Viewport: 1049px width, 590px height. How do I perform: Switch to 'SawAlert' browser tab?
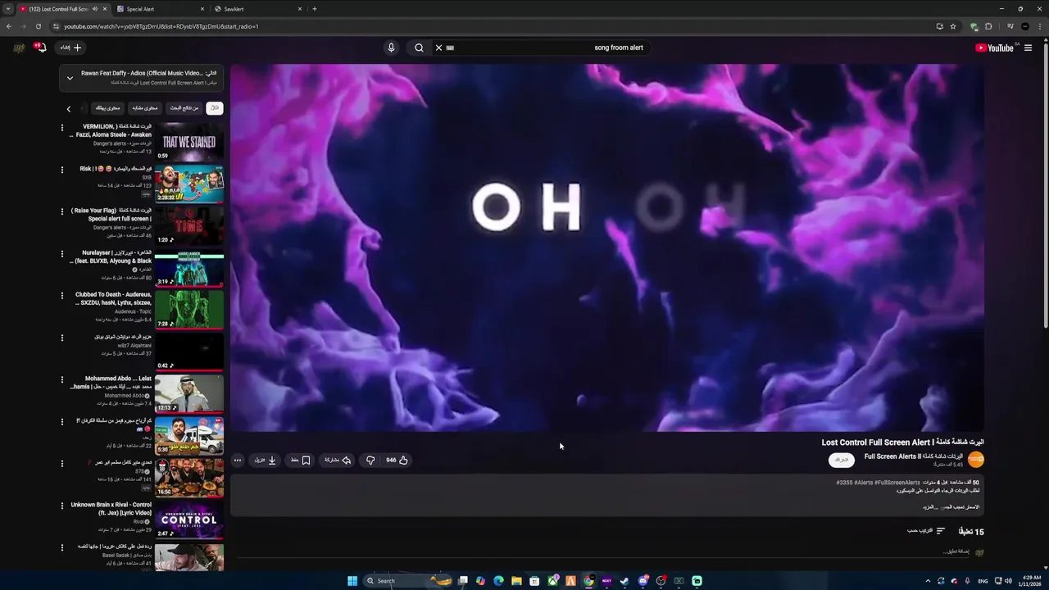pos(257,9)
